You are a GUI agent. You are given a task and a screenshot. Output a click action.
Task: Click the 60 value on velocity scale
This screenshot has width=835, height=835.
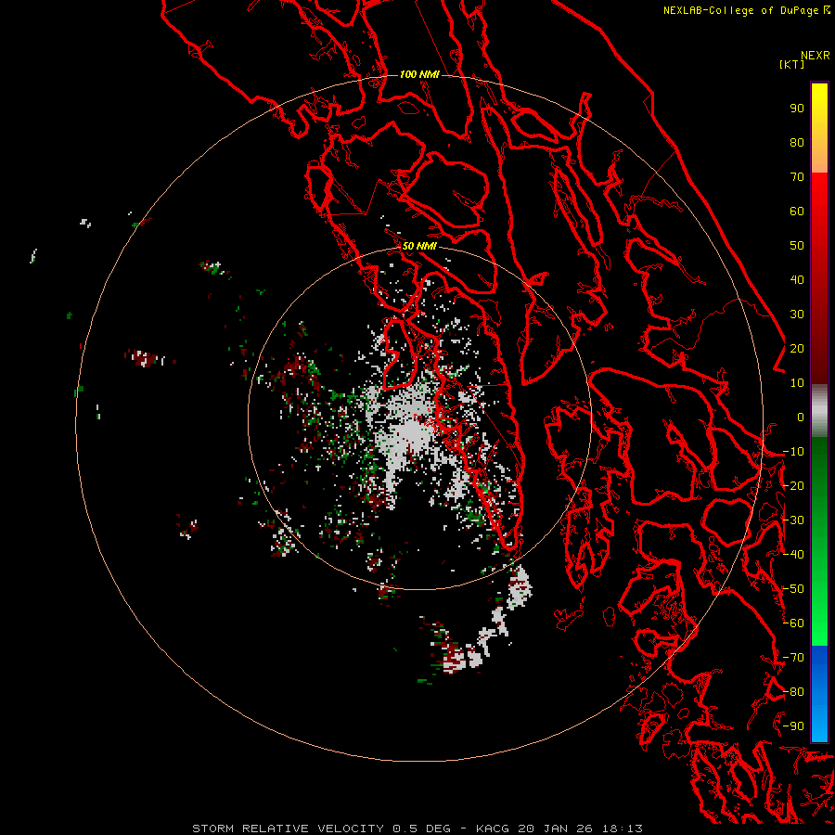click(x=797, y=211)
